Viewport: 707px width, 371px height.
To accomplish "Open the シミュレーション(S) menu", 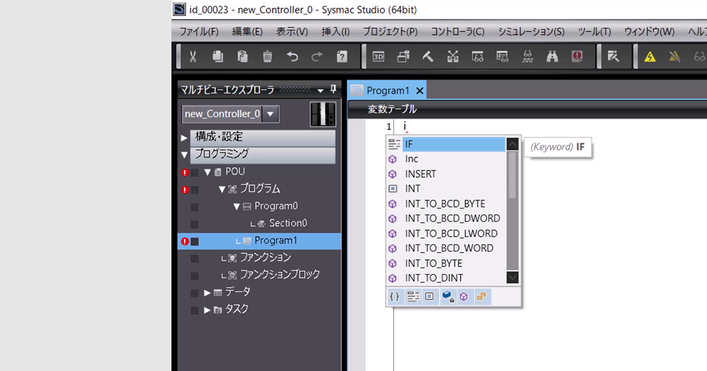I will pos(531,31).
